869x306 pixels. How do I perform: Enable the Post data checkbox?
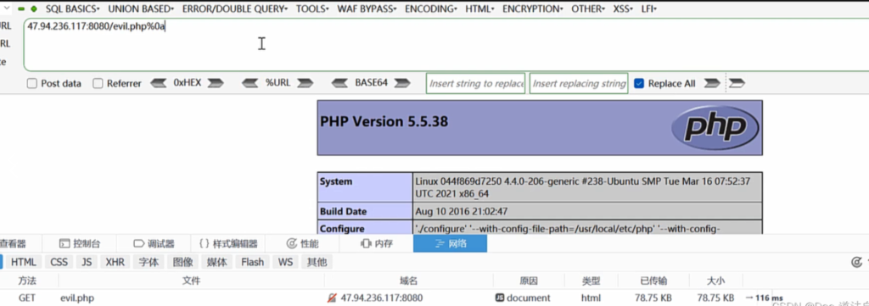pos(32,84)
